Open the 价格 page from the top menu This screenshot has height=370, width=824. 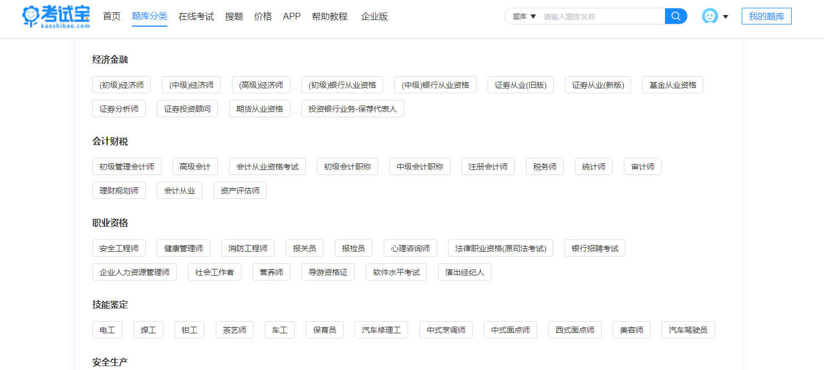[x=262, y=16]
